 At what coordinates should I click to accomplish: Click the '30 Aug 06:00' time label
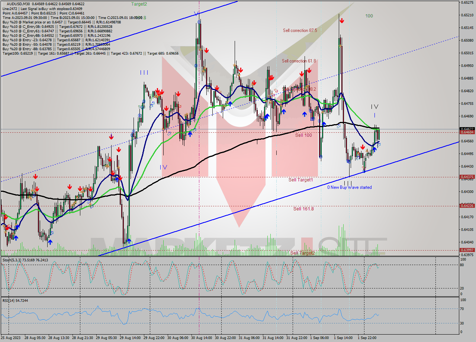click(178, 338)
